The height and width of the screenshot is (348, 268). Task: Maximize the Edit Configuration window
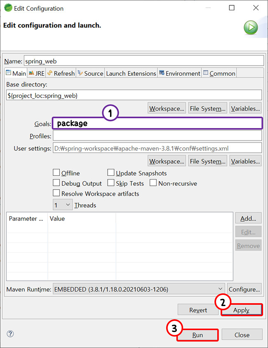(232, 8)
